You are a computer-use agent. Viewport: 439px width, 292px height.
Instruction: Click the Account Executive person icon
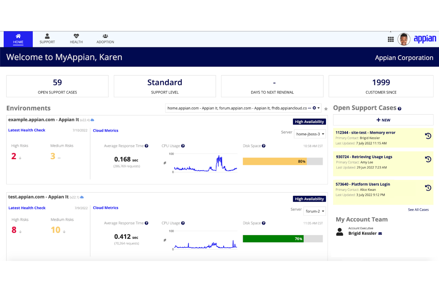pos(340,232)
